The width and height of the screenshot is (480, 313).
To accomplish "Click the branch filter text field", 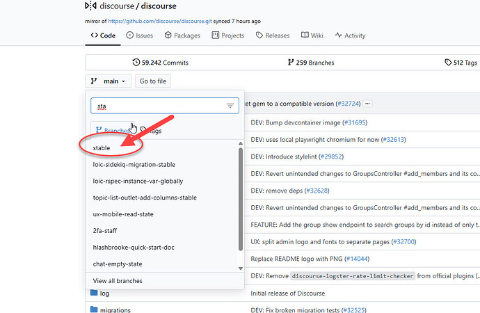I will click(x=157, y=106).
